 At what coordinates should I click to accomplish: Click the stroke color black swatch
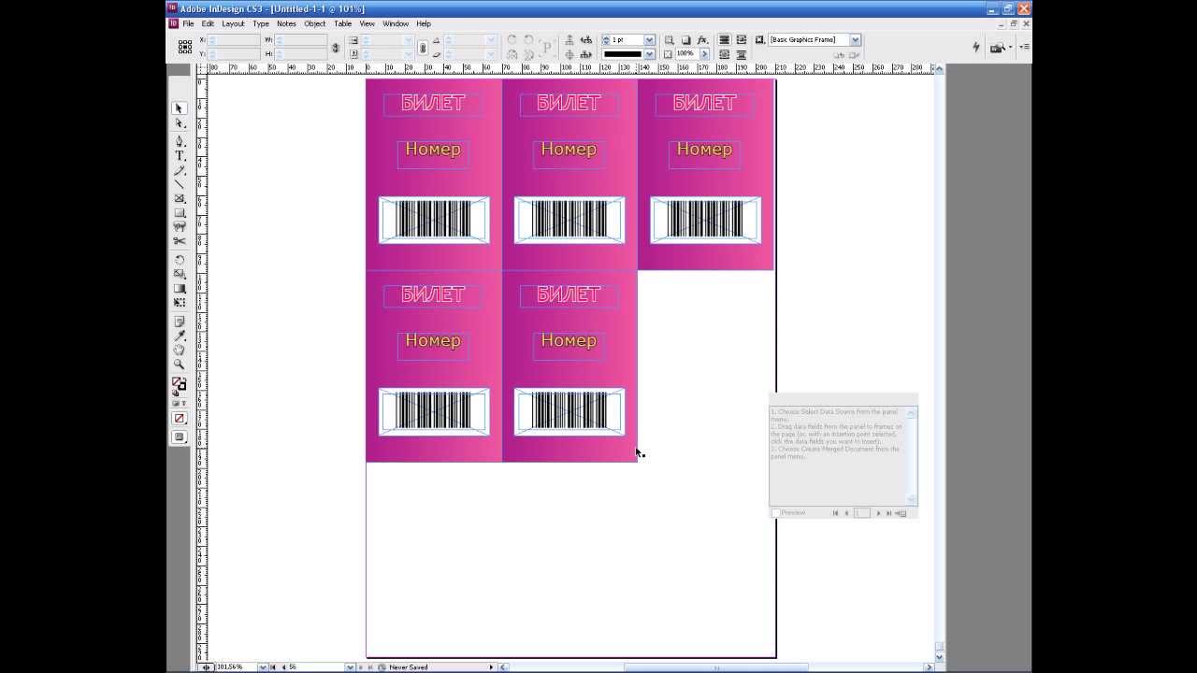tap(623, 54)
